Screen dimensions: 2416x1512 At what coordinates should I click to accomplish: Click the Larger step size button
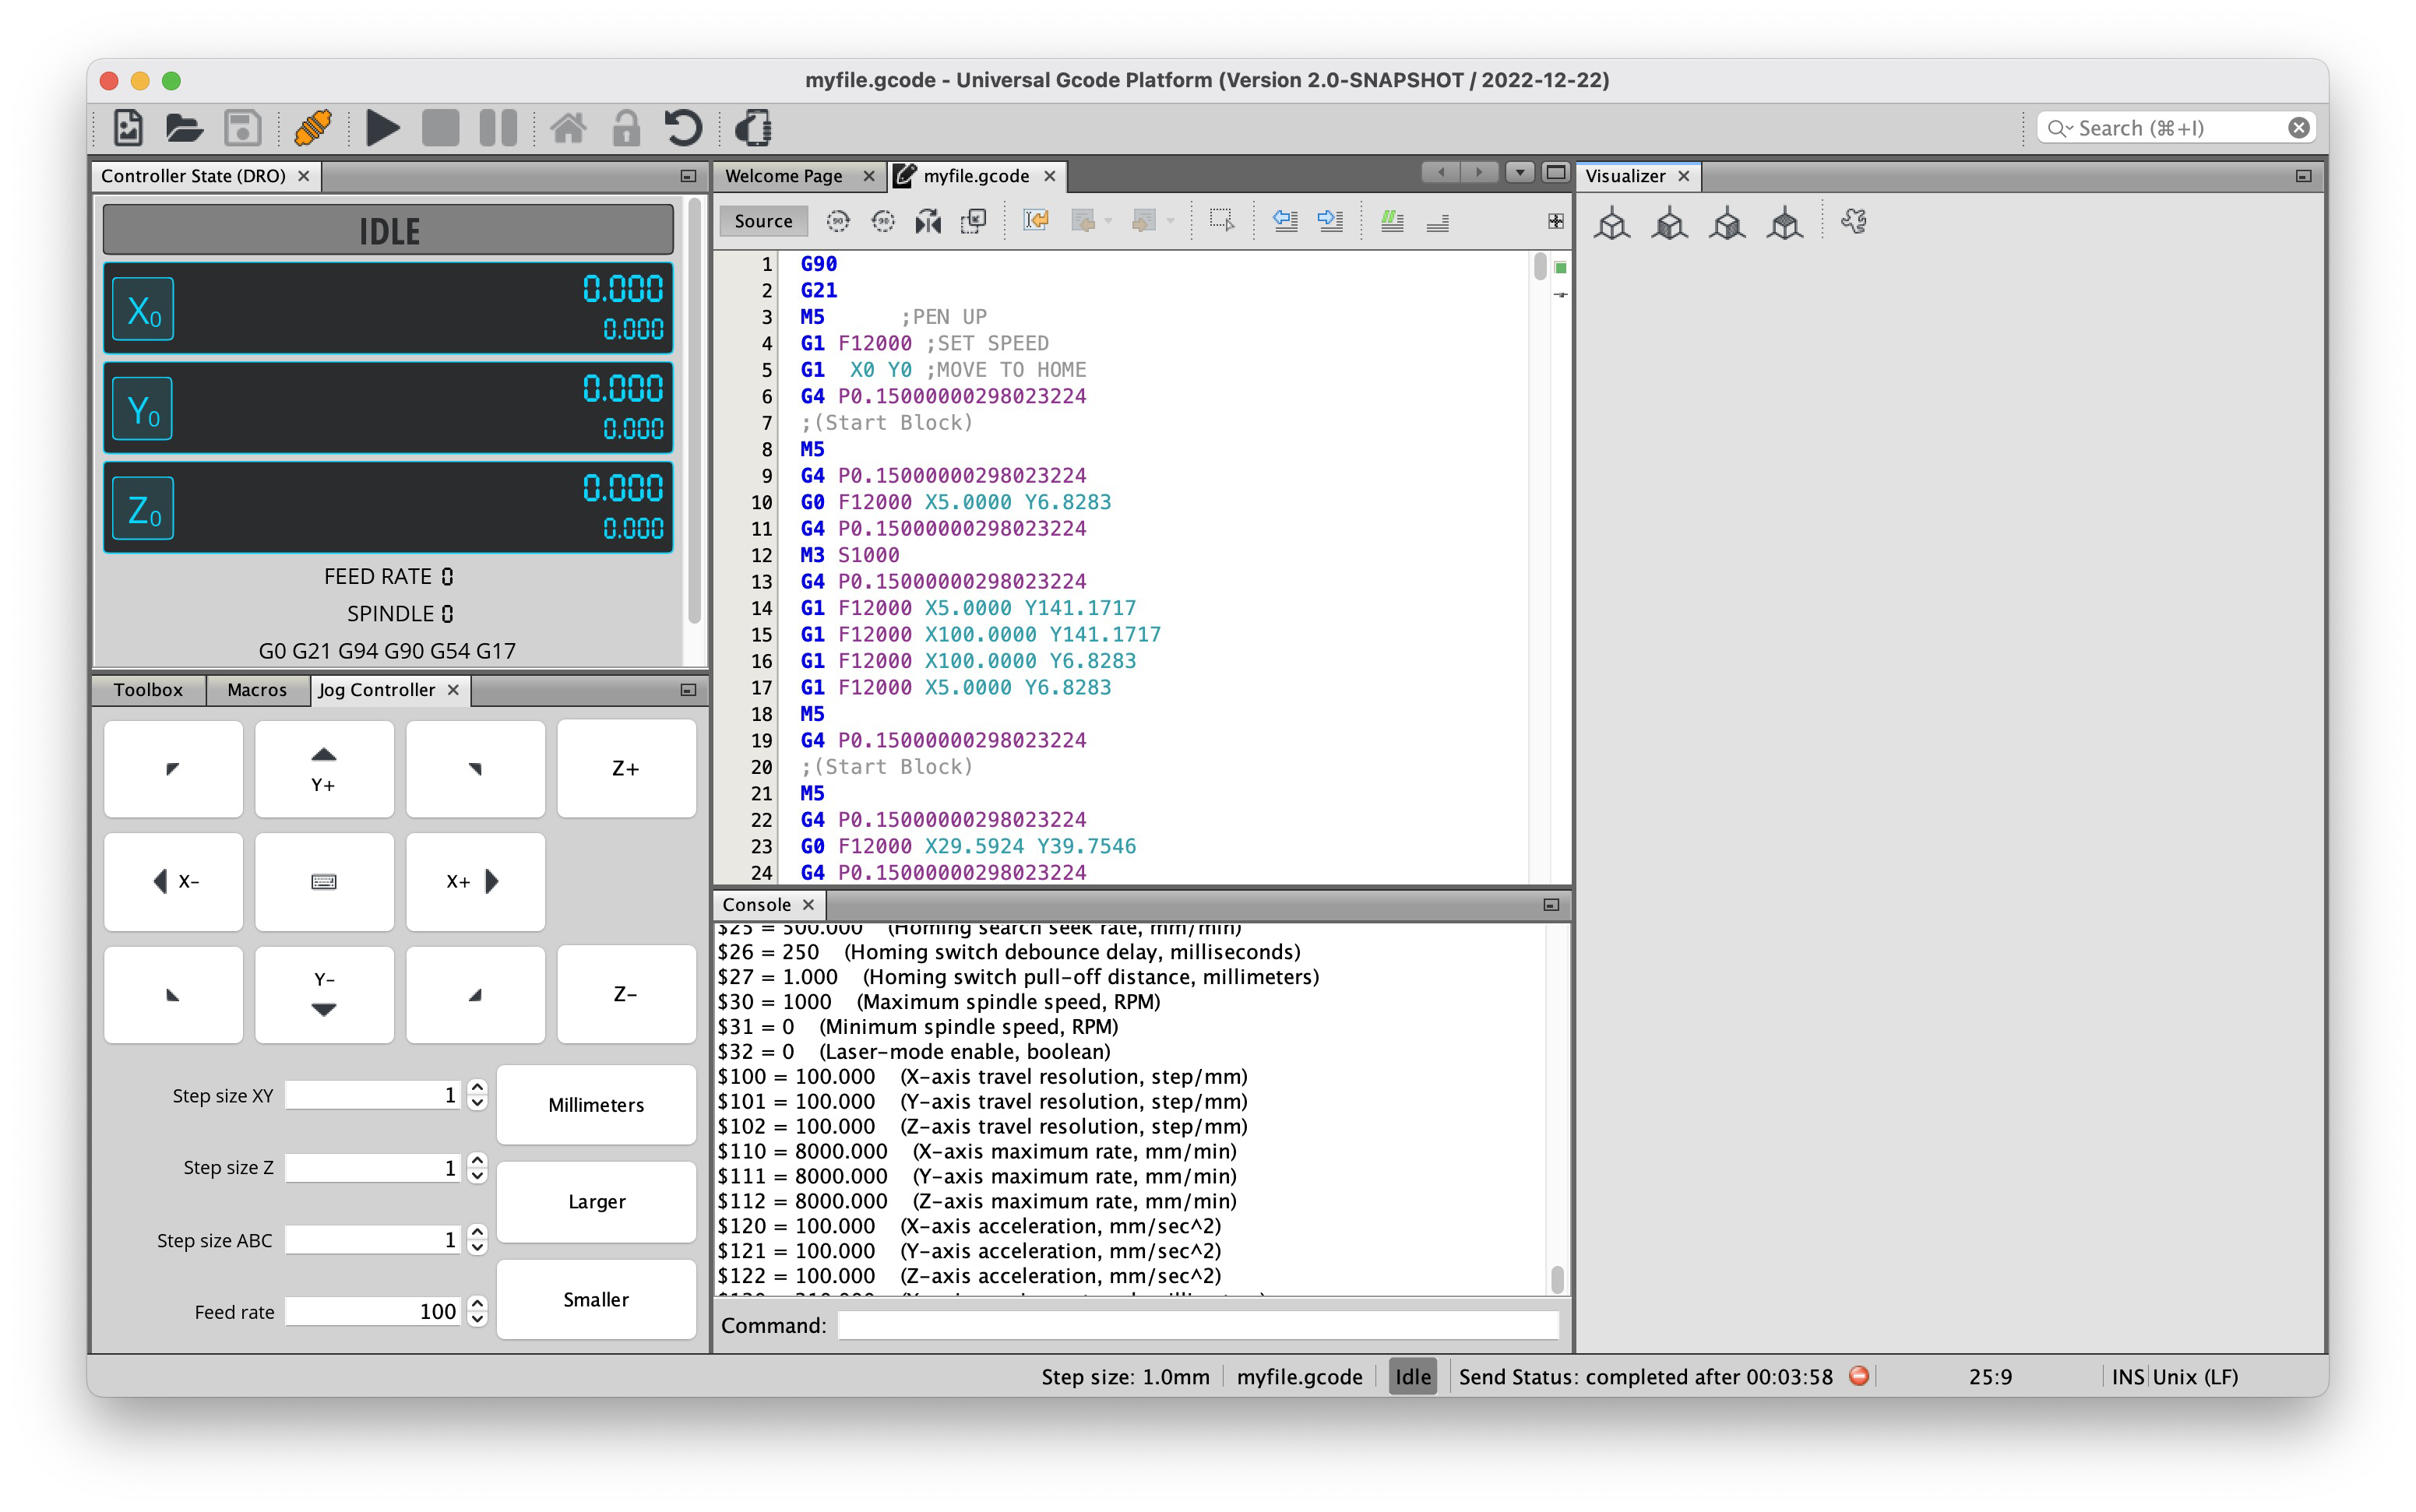coord(597,1201)
